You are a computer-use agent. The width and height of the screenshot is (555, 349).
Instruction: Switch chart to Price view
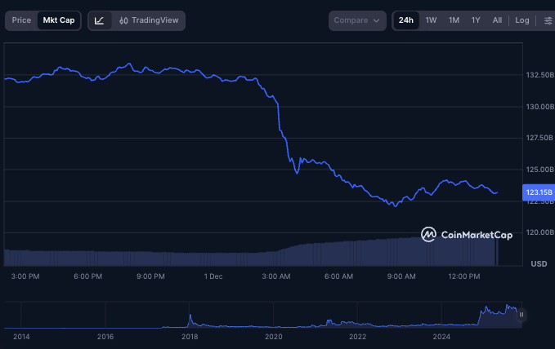(21, 20)
